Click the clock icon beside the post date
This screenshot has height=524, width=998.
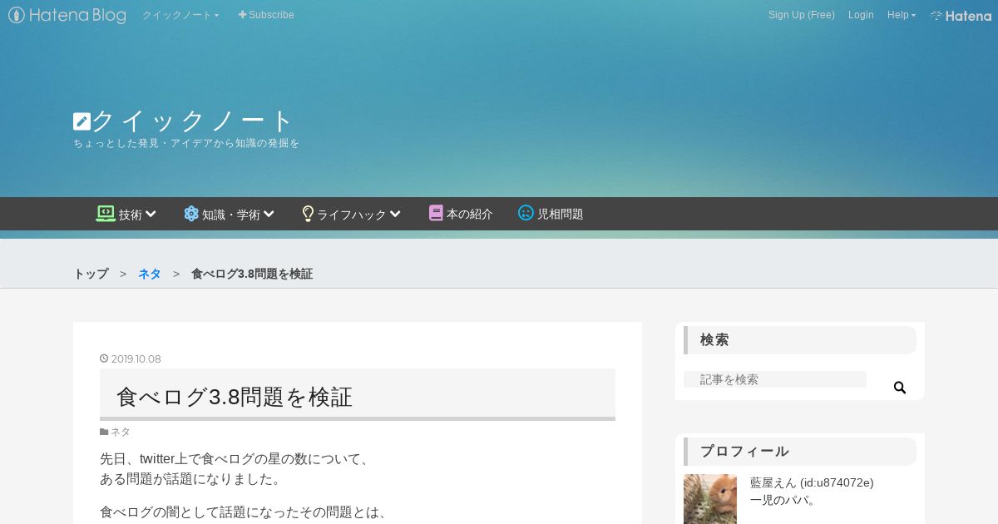pos(104,358)
